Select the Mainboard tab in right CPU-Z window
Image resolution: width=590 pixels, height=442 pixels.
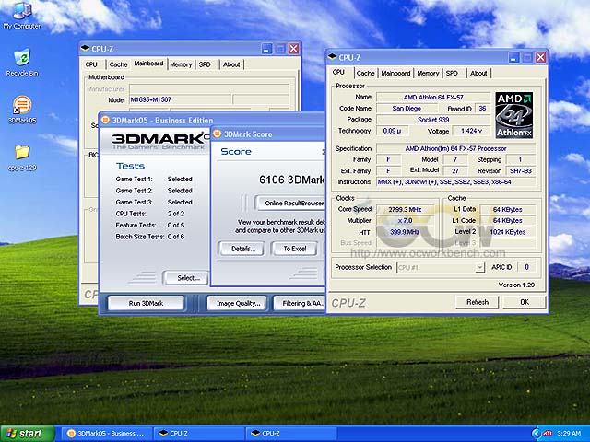click(x=395, y=73)
